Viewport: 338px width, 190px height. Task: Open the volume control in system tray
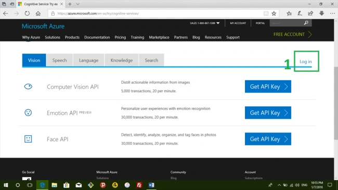(x=297, y=185)
